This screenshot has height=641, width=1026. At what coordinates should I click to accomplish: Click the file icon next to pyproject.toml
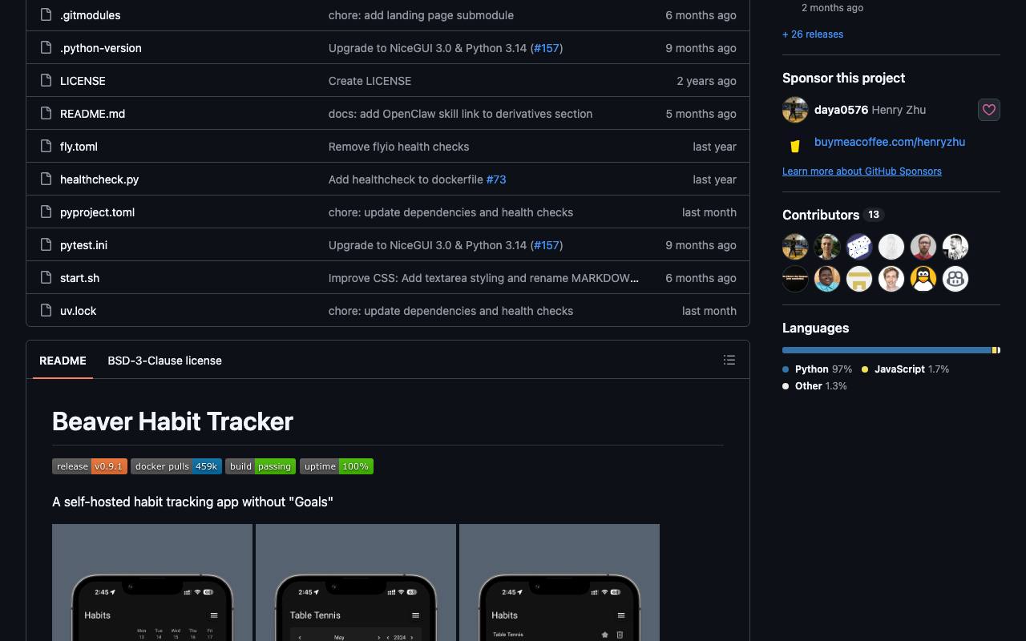(x=46, y=212)
